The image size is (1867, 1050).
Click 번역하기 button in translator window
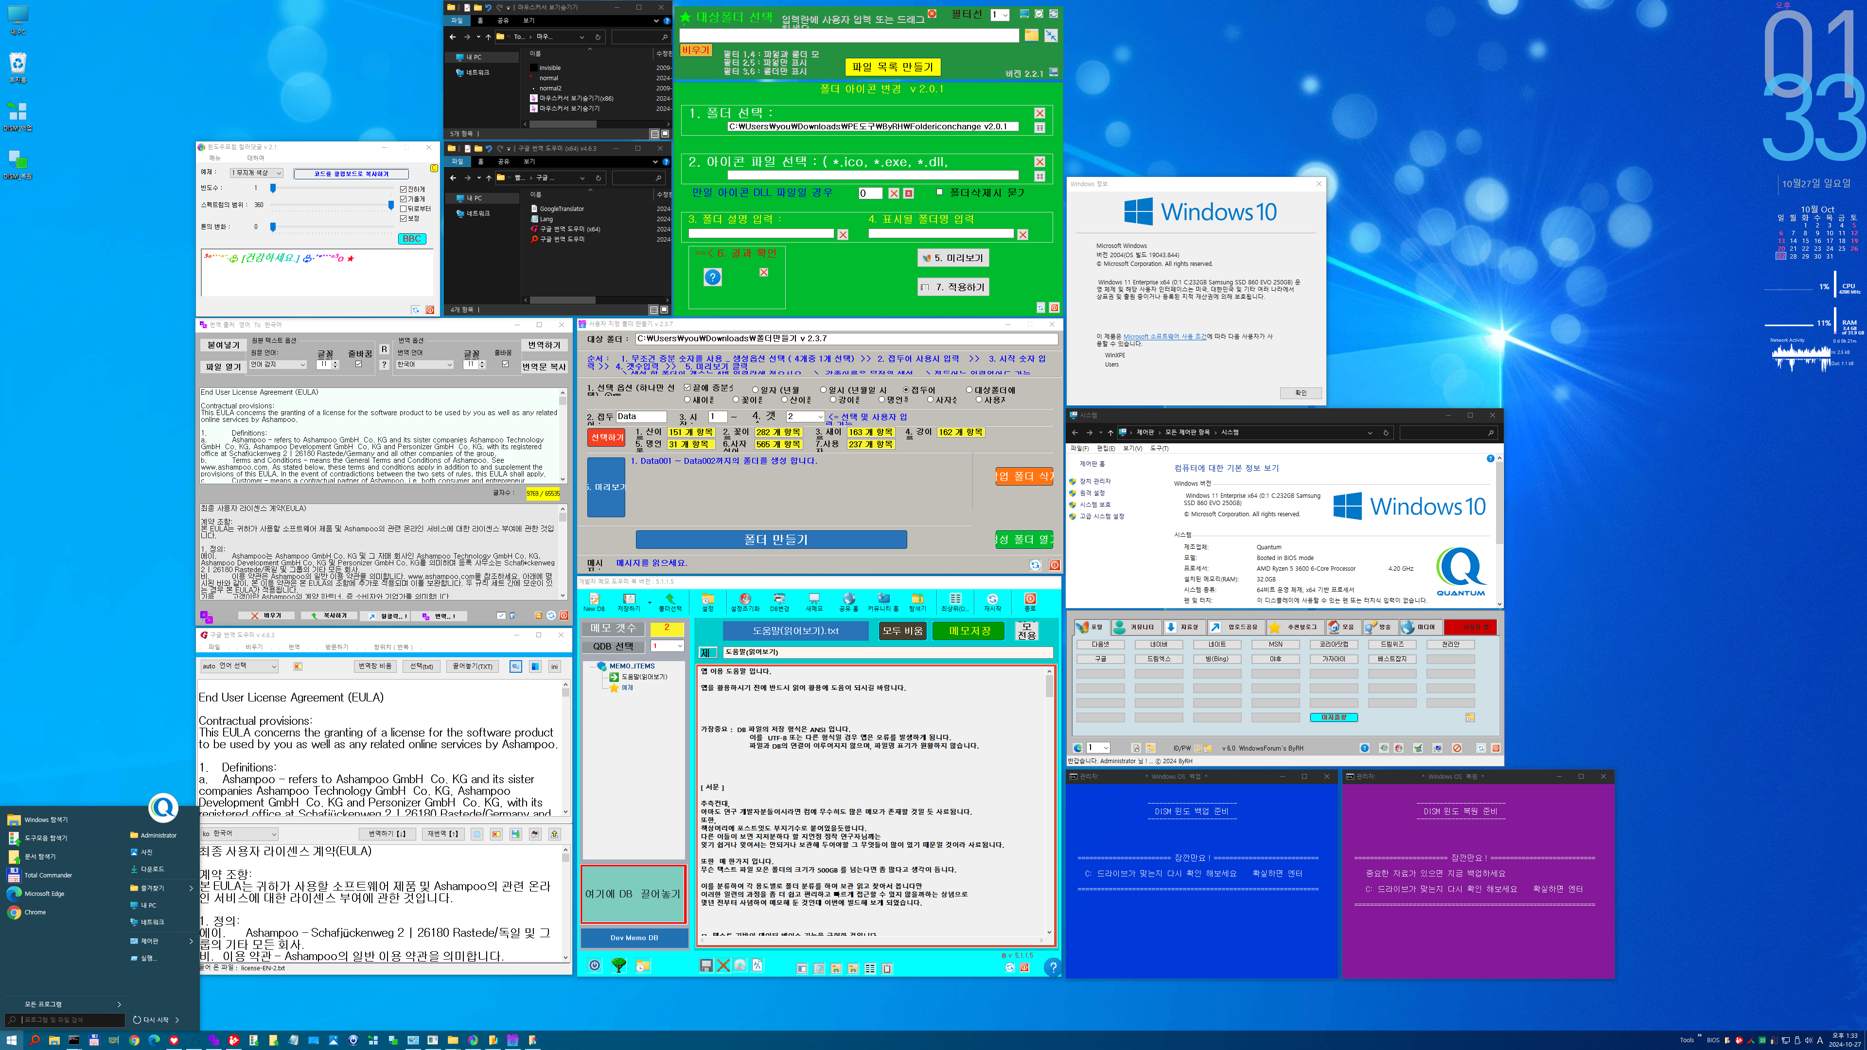[544, 345]
